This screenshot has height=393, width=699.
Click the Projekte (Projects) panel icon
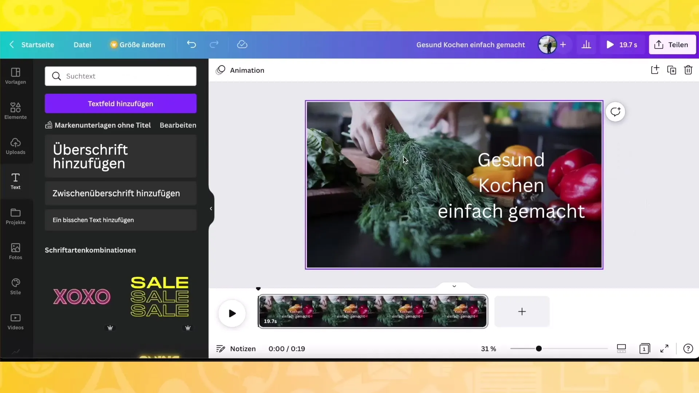click(15, 217)
